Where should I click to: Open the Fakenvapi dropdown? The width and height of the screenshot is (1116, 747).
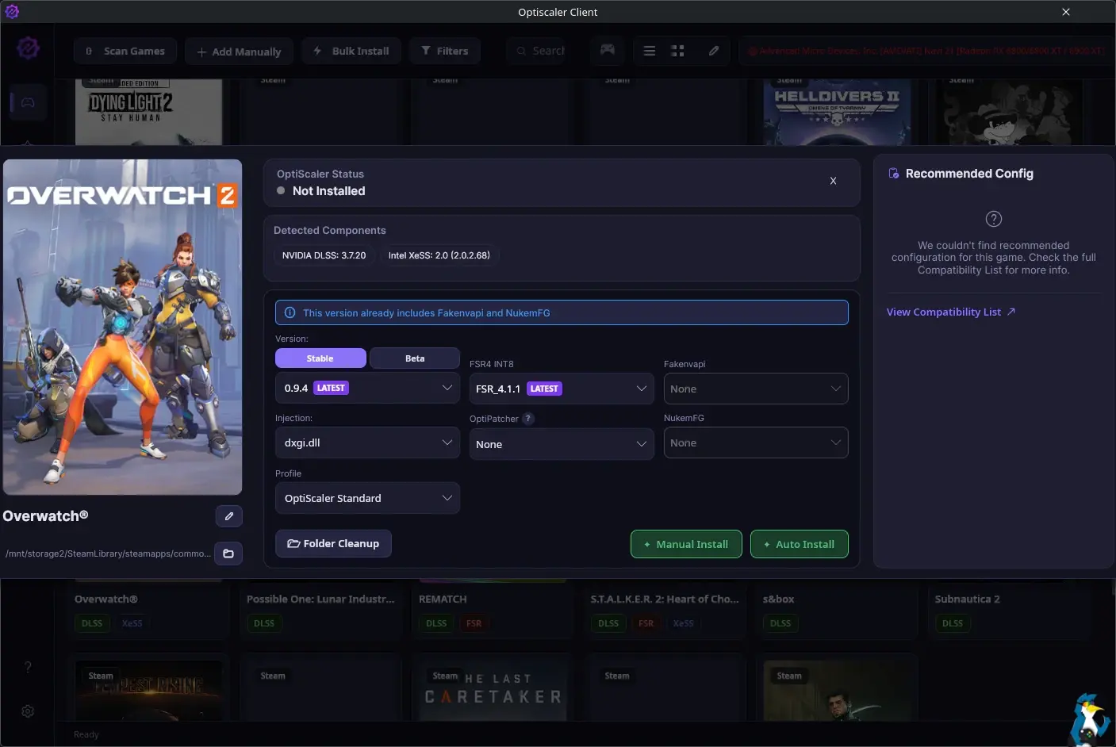[756, 389]
